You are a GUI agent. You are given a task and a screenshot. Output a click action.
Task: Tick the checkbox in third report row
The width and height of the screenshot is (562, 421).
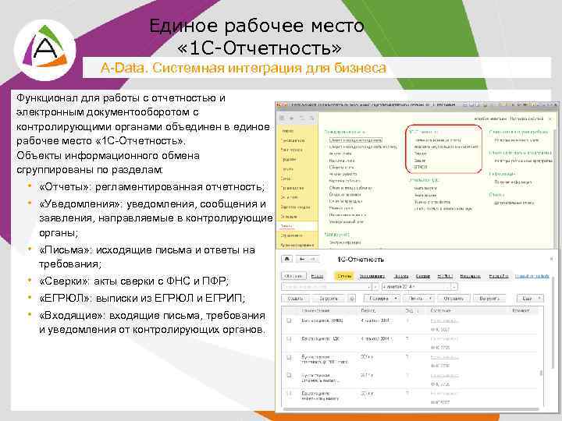290,357
